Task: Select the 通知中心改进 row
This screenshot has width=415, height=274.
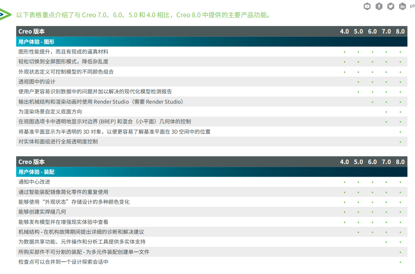Action: 34,182
